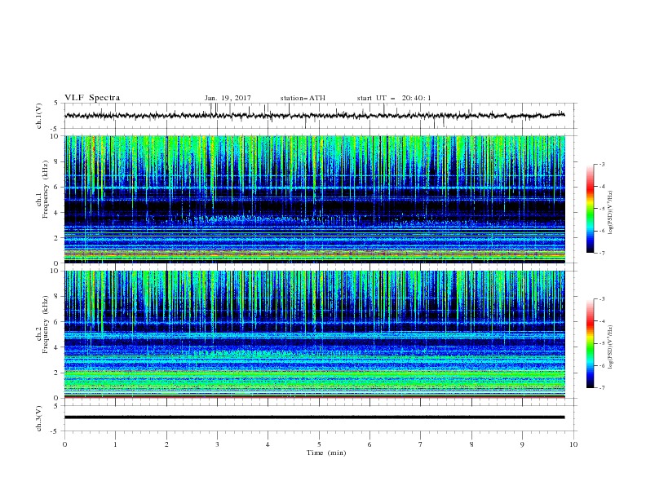Click the "6" kHz tick on ch.2 frequency axis

click(x=56, y=322)
